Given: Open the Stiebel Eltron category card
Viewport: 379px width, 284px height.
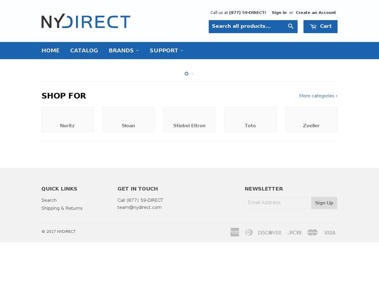Looking at the screenshot, I should coord(189,120).
